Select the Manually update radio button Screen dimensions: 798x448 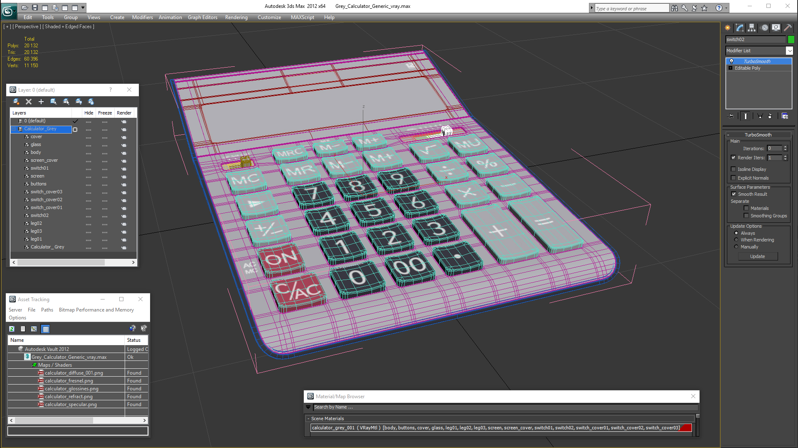pyautogui.click(x=736, y=247)
